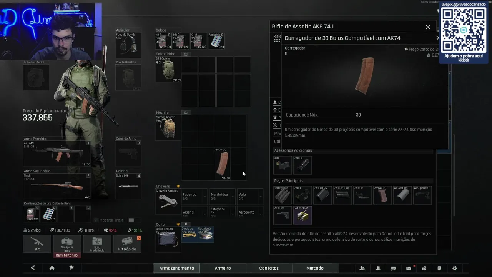Select the 74U AD PM handguard part

[322, 195]
